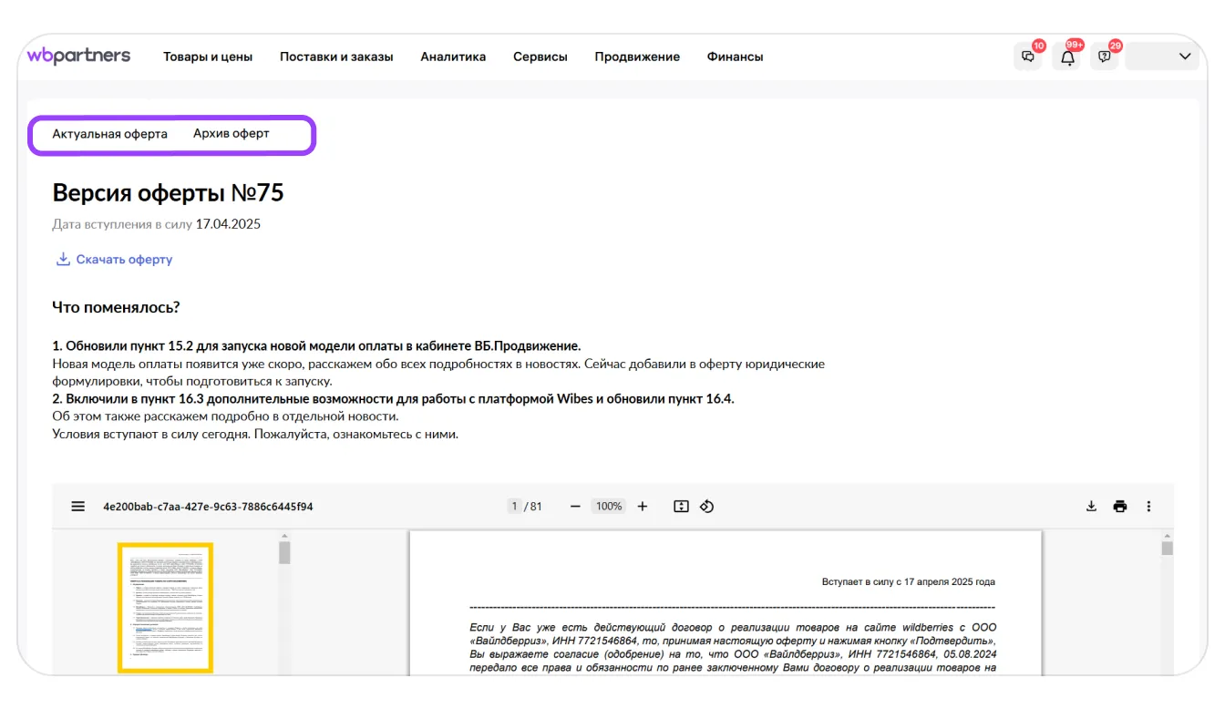The height and width of the screenshot is (709, 1225).
Task: Open the Товары и цены menu
Action: (208, 57)
